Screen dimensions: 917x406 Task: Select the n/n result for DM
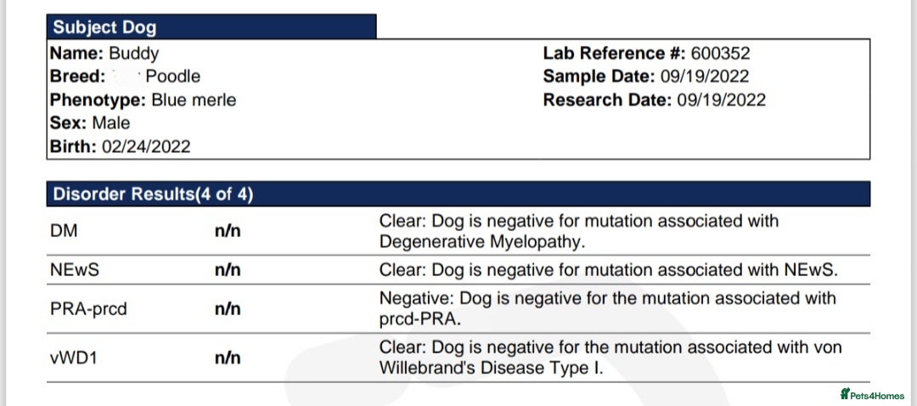228,231
